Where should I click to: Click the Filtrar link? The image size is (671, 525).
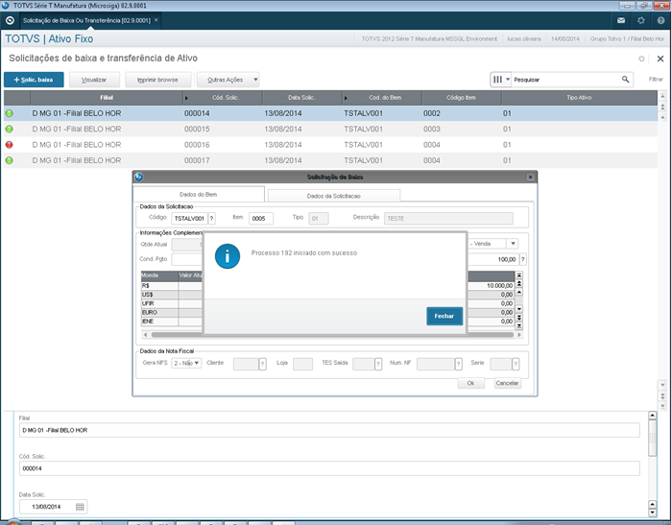click(656, 79)
